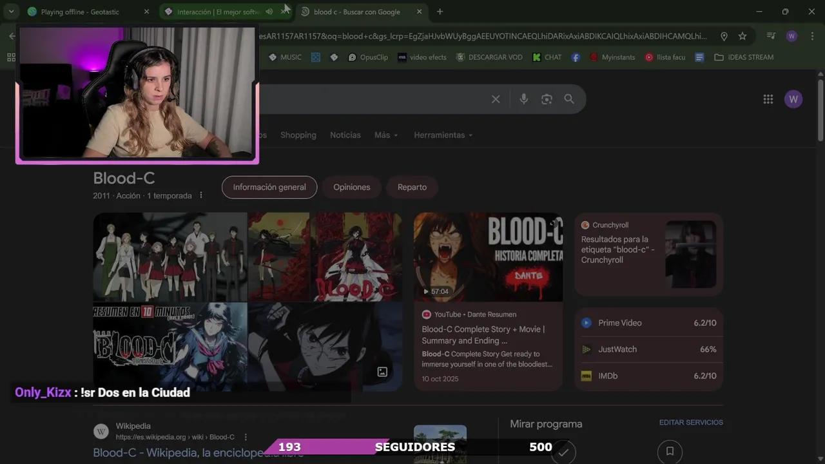
Task: Open the JustWatch 66% rating
Action: 648,349
